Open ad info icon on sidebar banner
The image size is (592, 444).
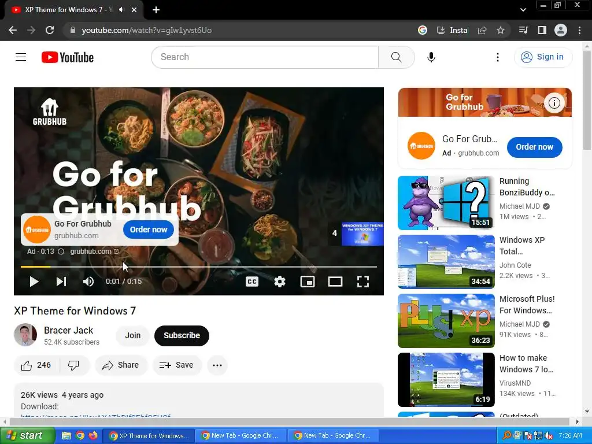554,103
